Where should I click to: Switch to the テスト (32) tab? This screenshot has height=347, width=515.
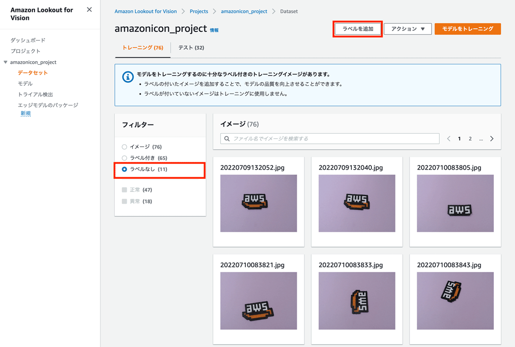(x=191, y=48)
